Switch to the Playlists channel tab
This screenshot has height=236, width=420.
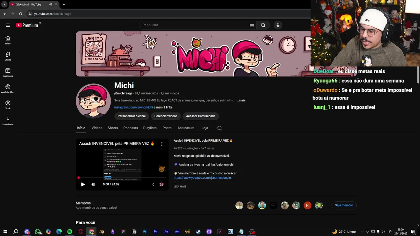coord(150,128)
